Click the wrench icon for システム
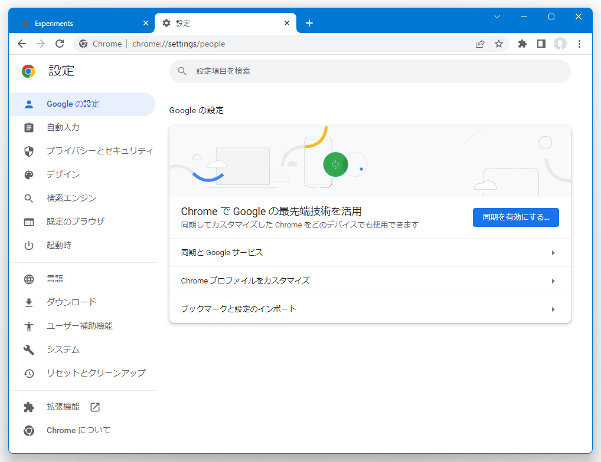This screenshot has width=601, height=462. click(x=29, y=350)
